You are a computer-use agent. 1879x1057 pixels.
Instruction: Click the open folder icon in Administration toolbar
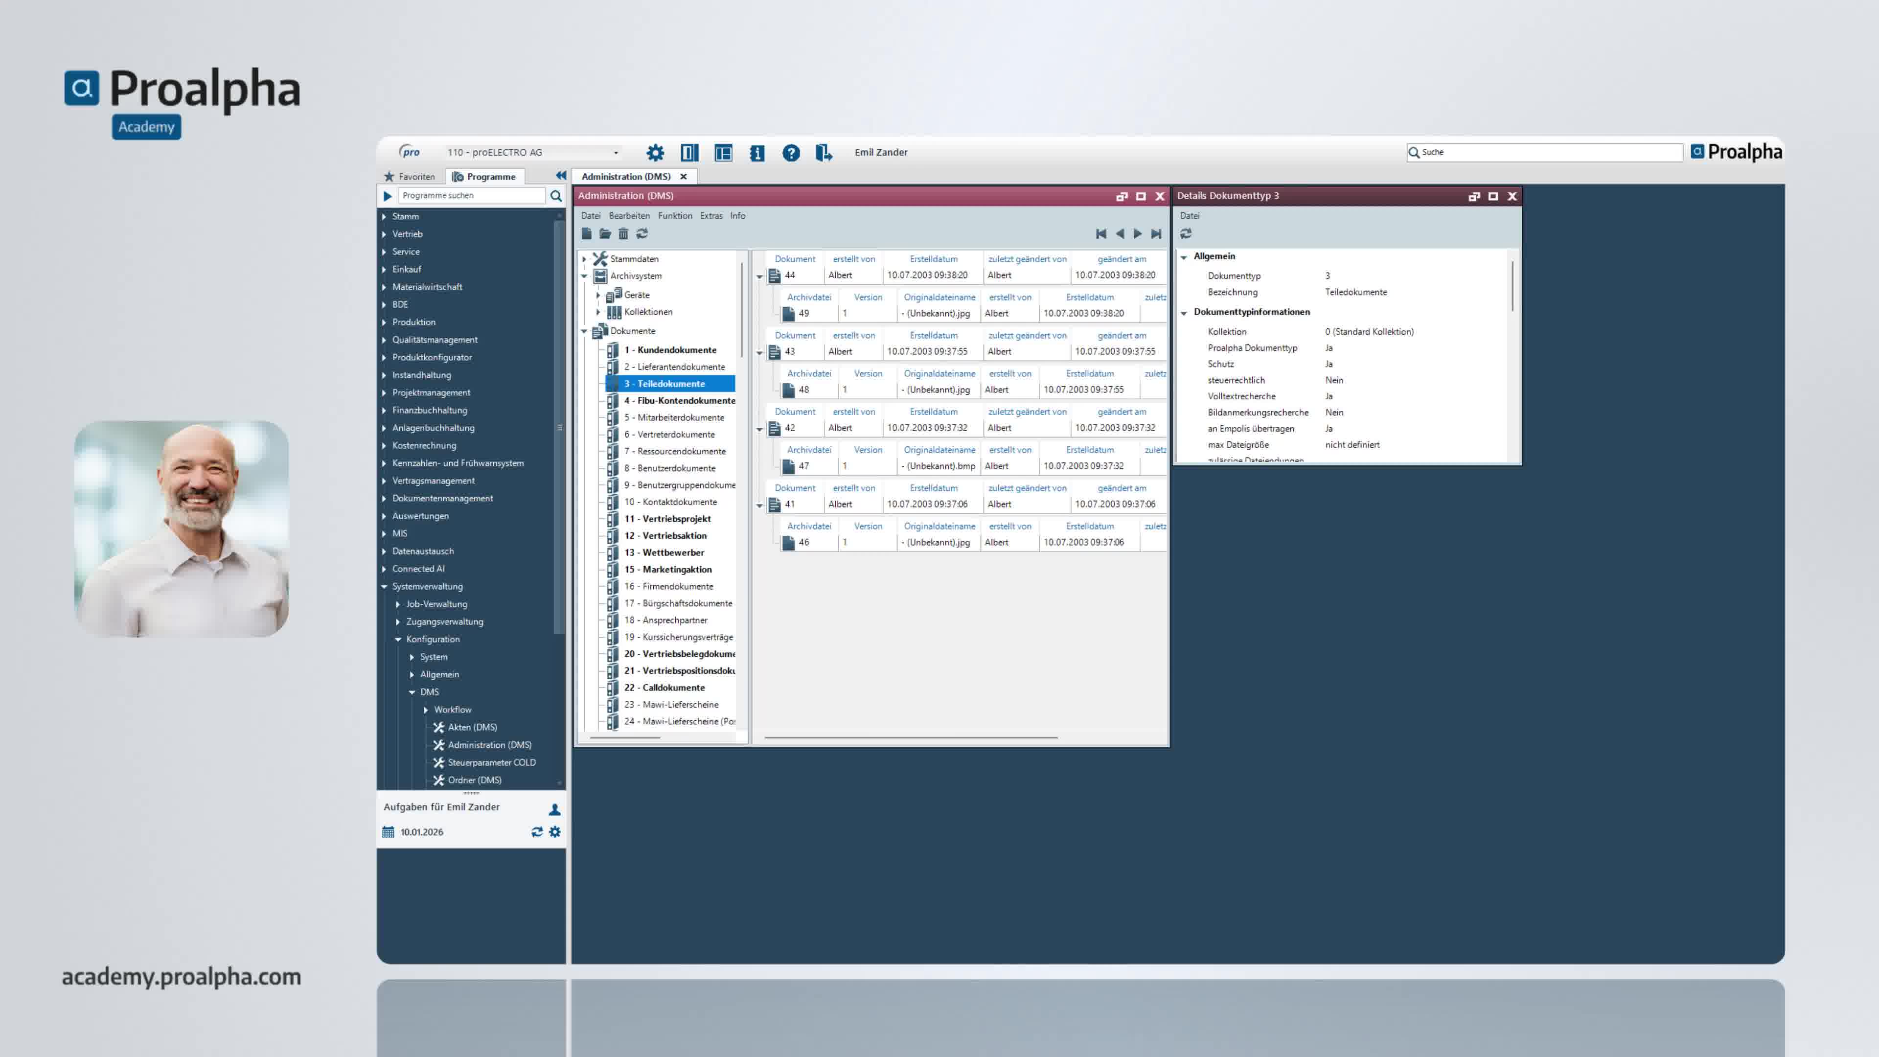[x=605, y=233]
